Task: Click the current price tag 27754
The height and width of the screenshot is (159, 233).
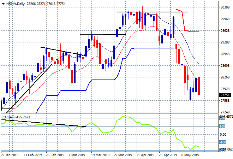Action: (x=225, y=95)
